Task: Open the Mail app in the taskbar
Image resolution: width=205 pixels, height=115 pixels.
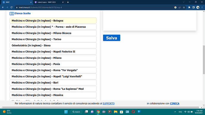Action: coord(127,112)
